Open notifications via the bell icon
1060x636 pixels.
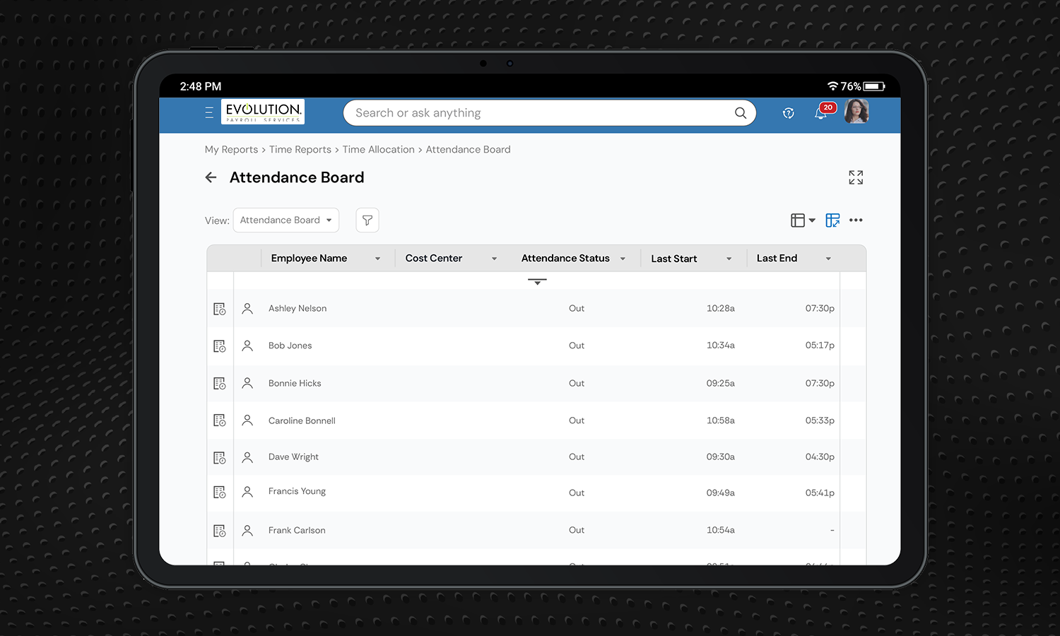[820, 112]
